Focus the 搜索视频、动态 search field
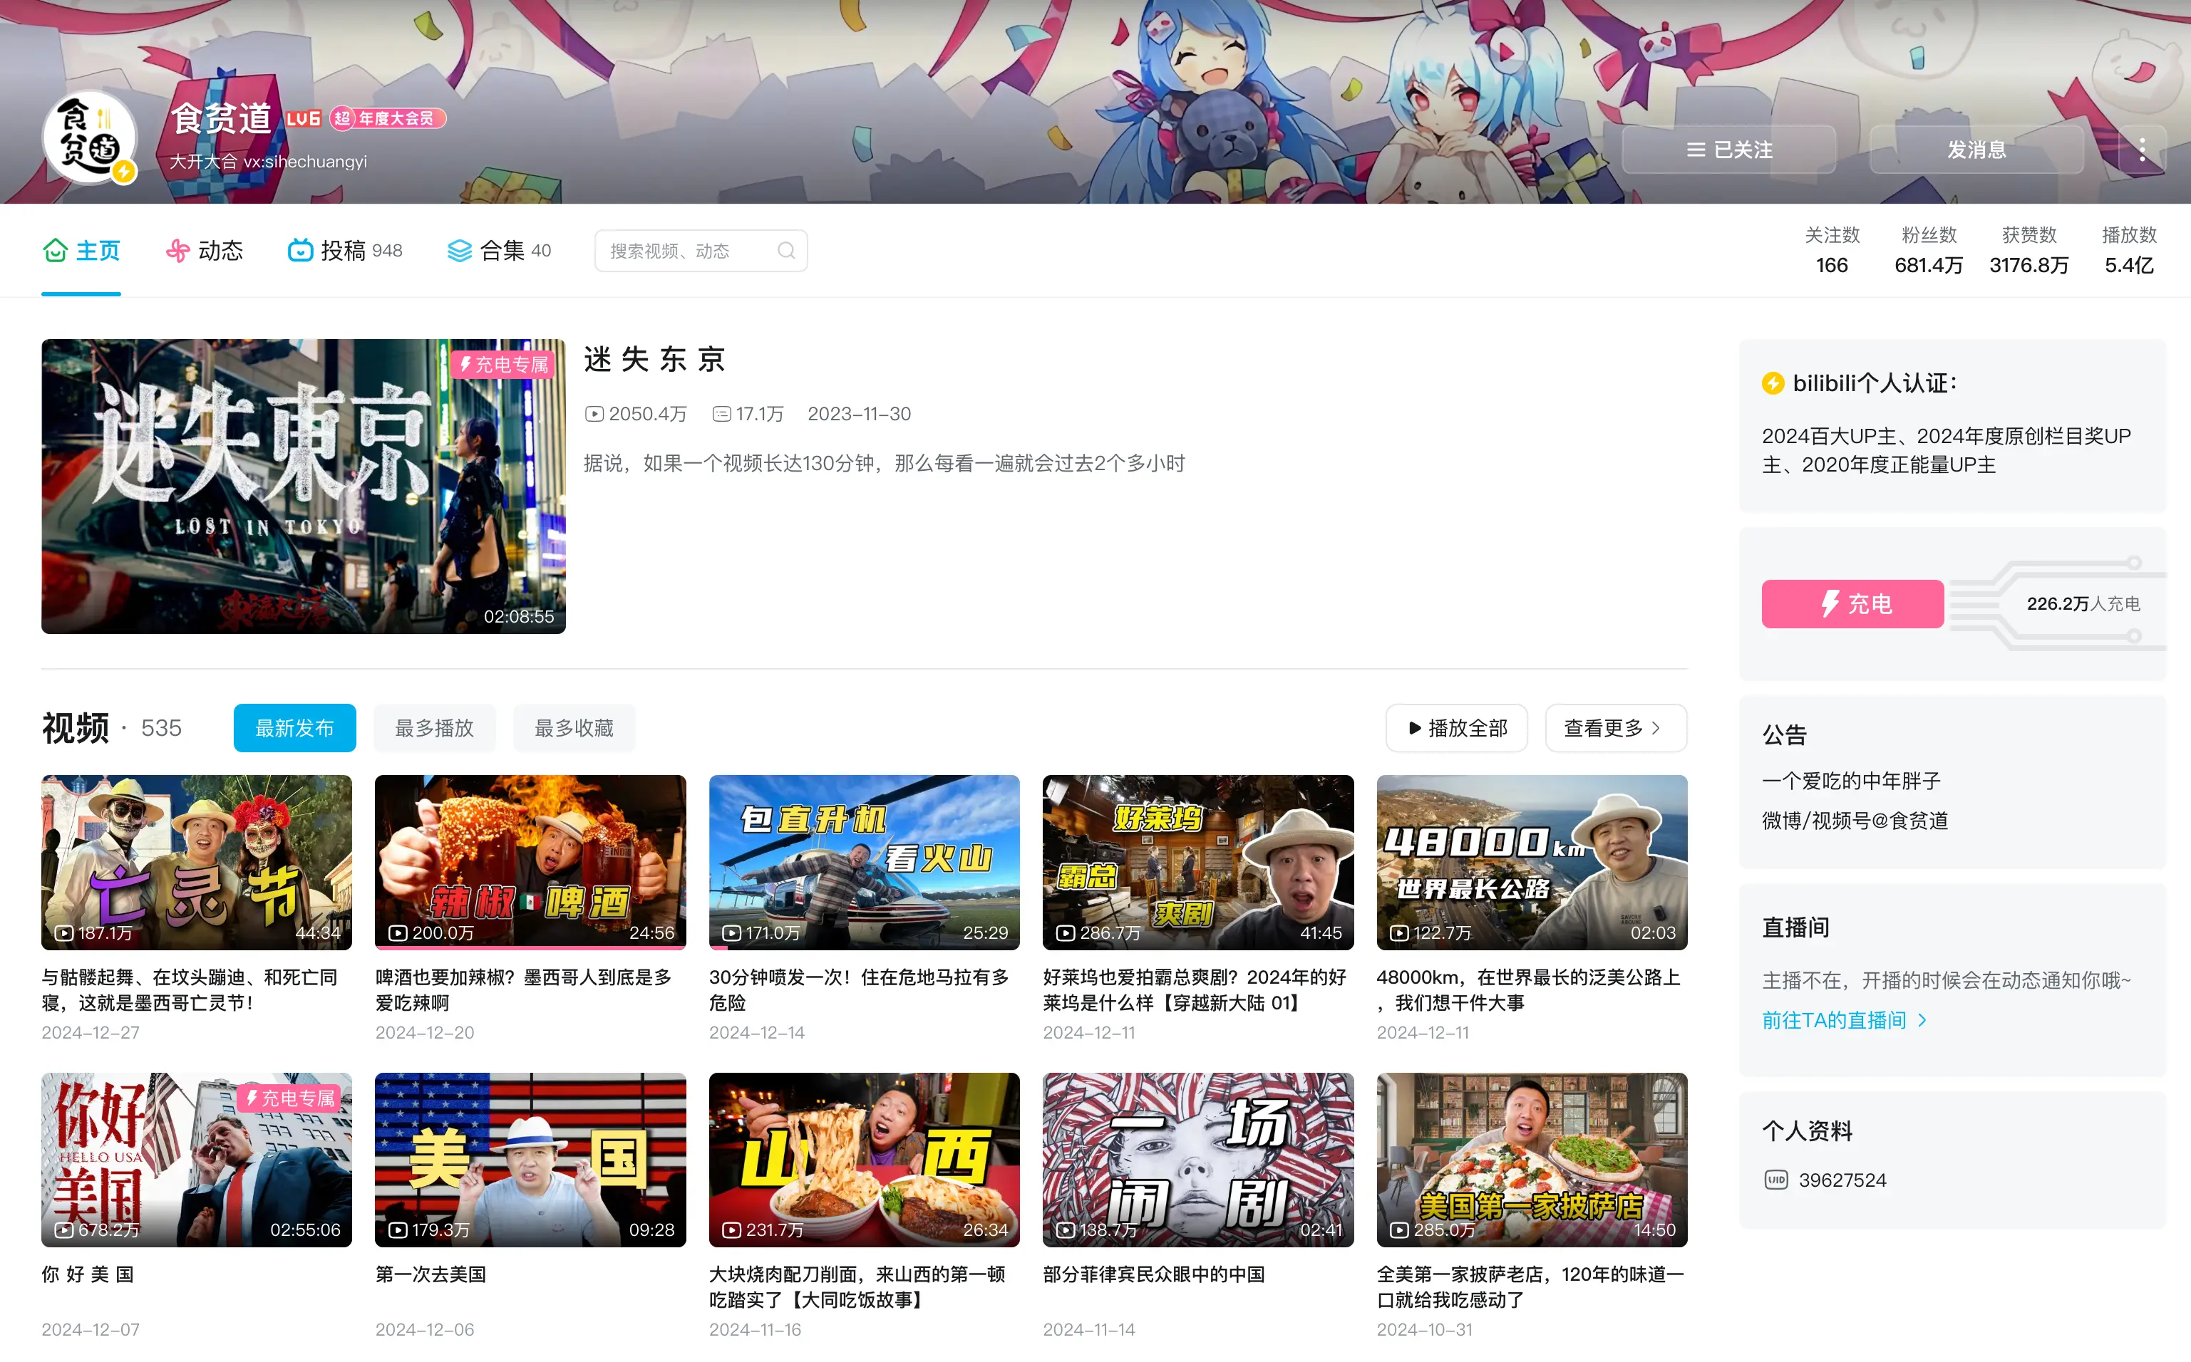2191x1362 pixels. [701, 251]
